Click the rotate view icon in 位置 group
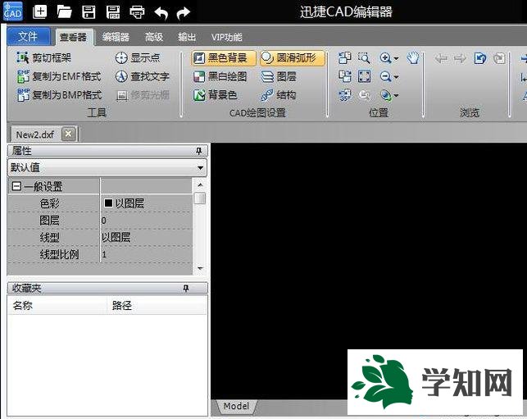 [345, 95]
